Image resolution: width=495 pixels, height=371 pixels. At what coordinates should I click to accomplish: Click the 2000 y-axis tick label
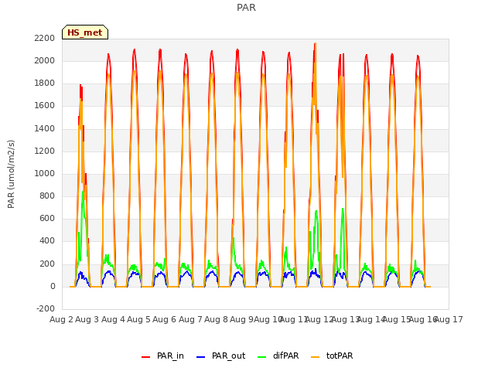(x=45, y=60)
